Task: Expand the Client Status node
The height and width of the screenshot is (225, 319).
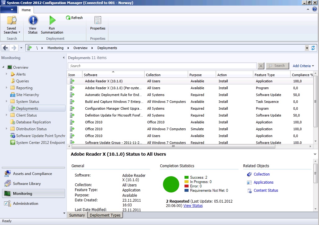Action: [7, 115]
